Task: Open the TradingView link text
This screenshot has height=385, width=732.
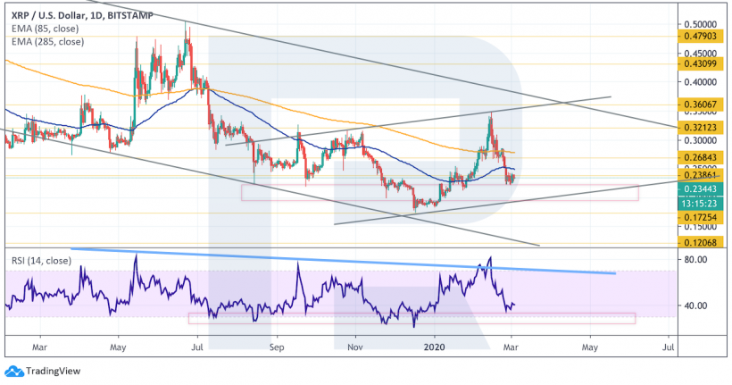Action: [x=54, y=371]
